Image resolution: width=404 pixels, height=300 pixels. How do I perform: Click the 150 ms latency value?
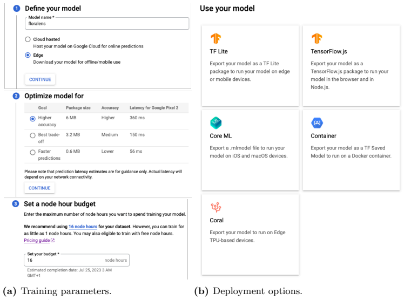tap(137, 135)
